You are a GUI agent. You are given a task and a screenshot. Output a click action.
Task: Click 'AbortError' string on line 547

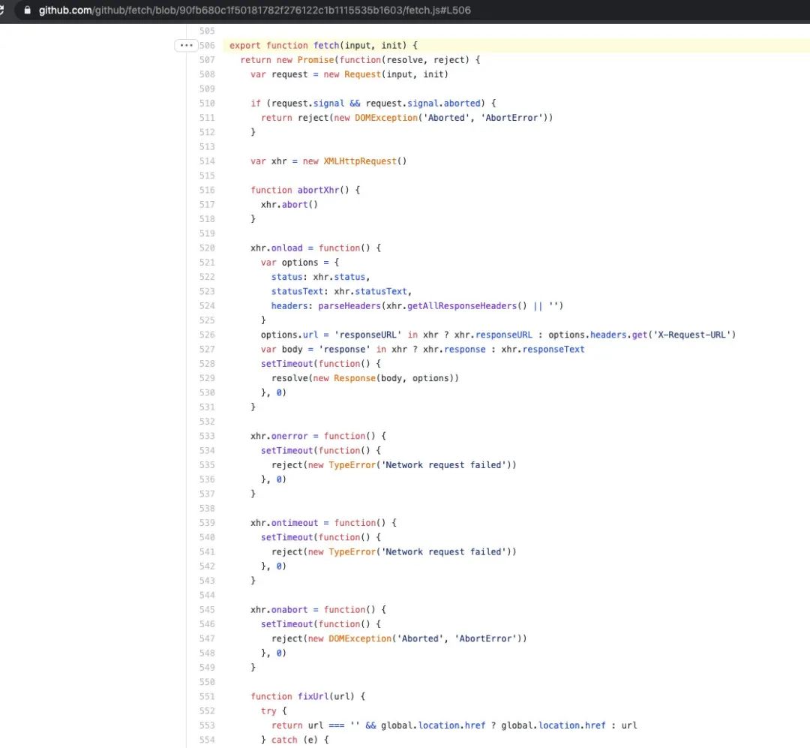click(485, 639)
